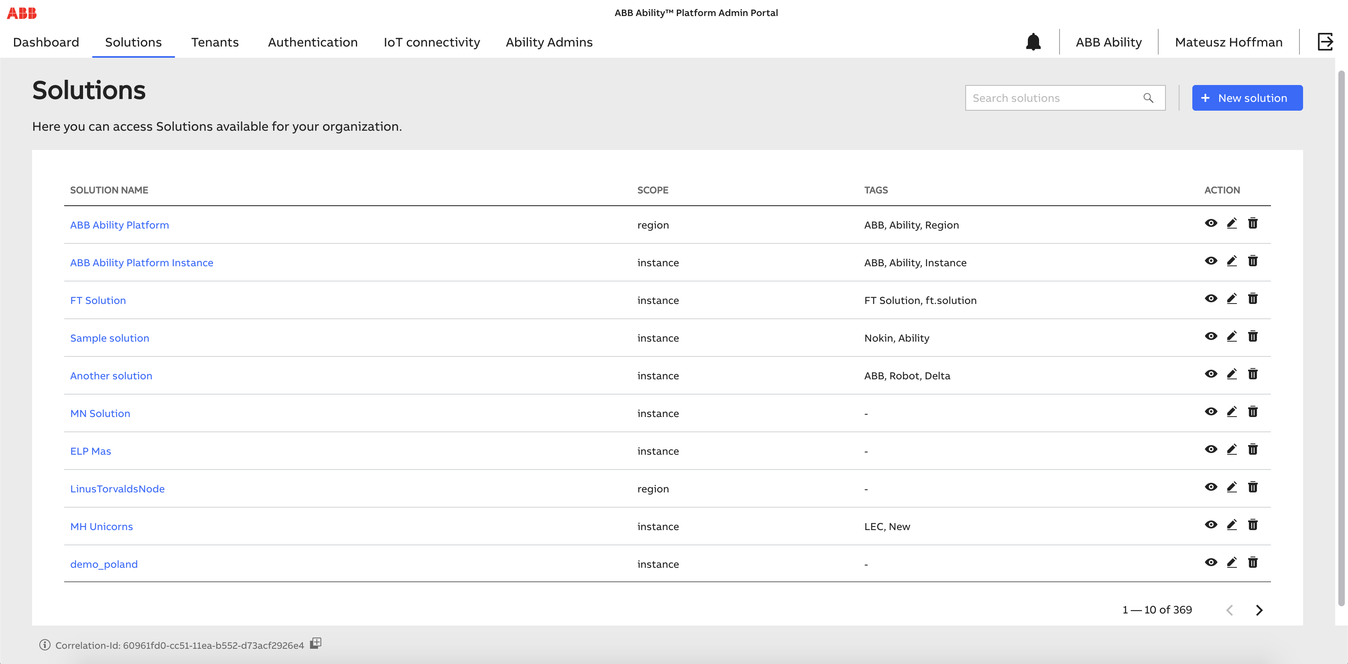The width and height of the screenshot is (1348, 664).
Task: View the ELP Mas row
Action: 1211,449
